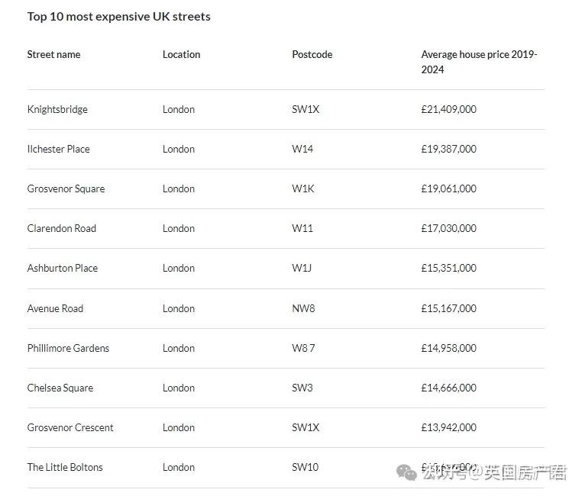582x496 pixels.
Task: Select the 'Location' column header
Action: [181, 54]
